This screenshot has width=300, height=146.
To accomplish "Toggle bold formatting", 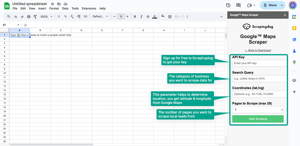I will (x=135, y=16).
